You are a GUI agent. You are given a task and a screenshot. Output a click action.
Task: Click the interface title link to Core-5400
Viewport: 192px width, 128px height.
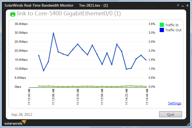coord(69,14)
